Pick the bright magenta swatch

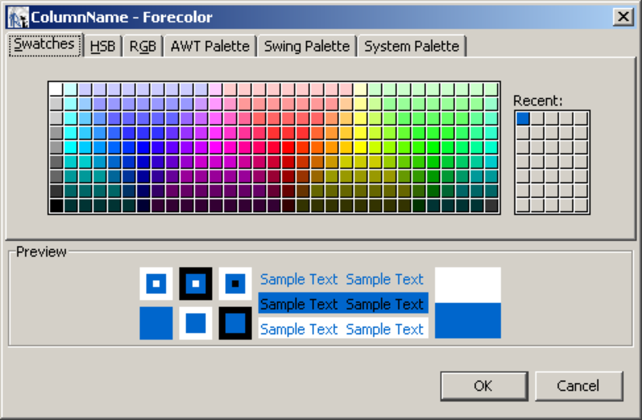[x=215, y=147]
